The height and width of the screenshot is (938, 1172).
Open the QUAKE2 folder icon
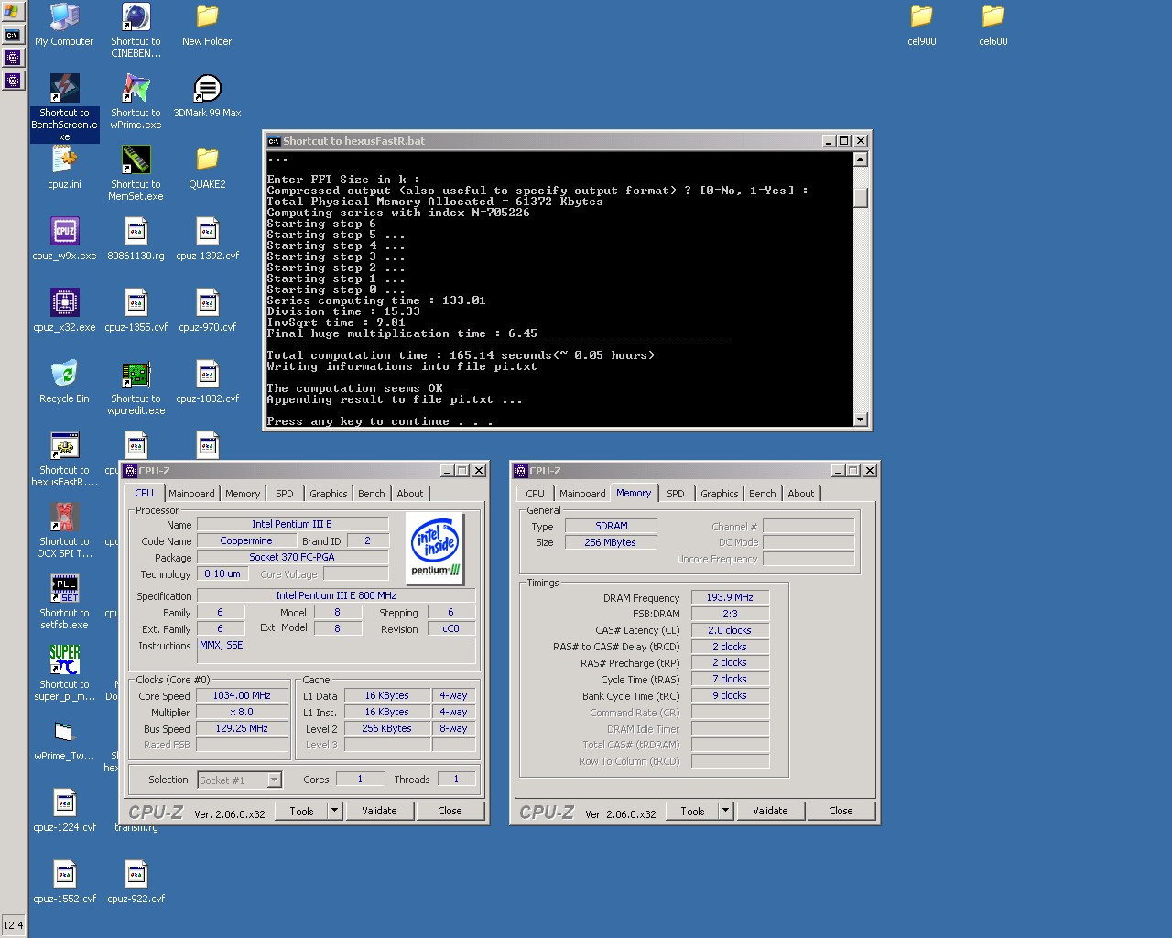point(207,169)
